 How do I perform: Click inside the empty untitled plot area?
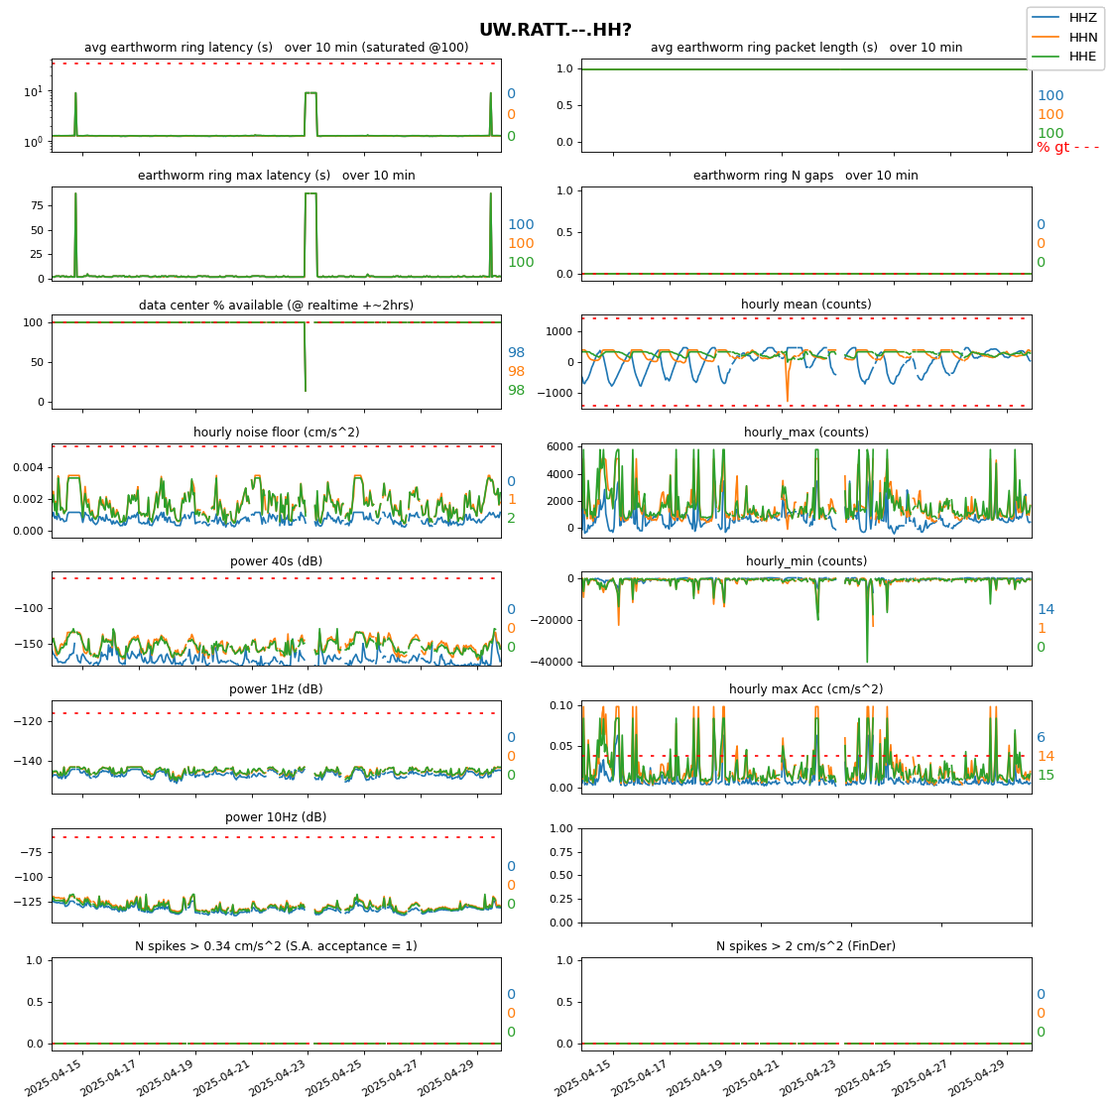tap(806, 875)
